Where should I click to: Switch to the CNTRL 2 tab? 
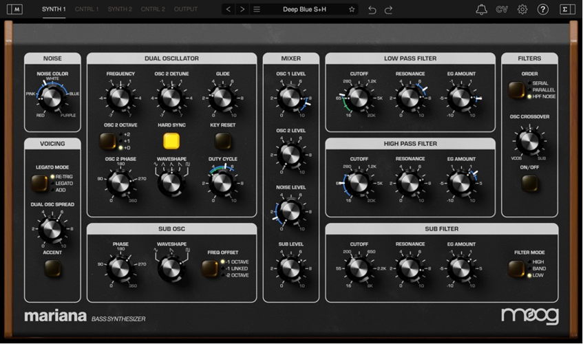pos(153,9)
